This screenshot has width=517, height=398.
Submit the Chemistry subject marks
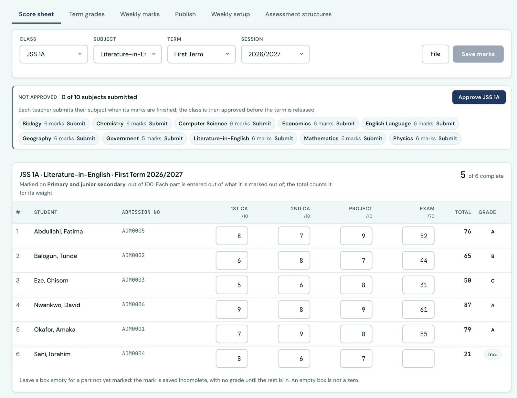point(158,124)
